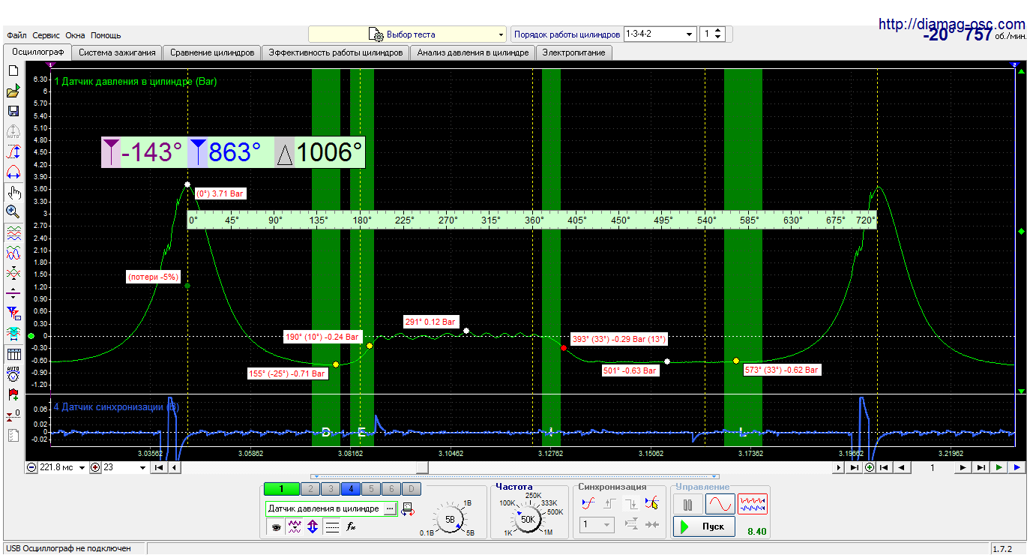This screenshot has height=558, width=1036.
Task: Open the Сервис menu
Action: pos(46,35)
